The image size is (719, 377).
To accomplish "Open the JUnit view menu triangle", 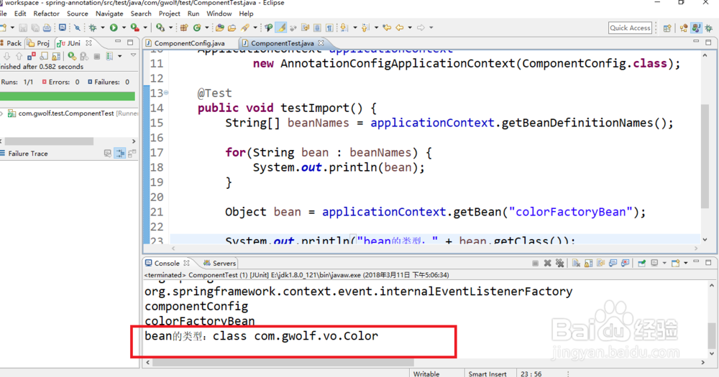I will [x=133, y=55].
